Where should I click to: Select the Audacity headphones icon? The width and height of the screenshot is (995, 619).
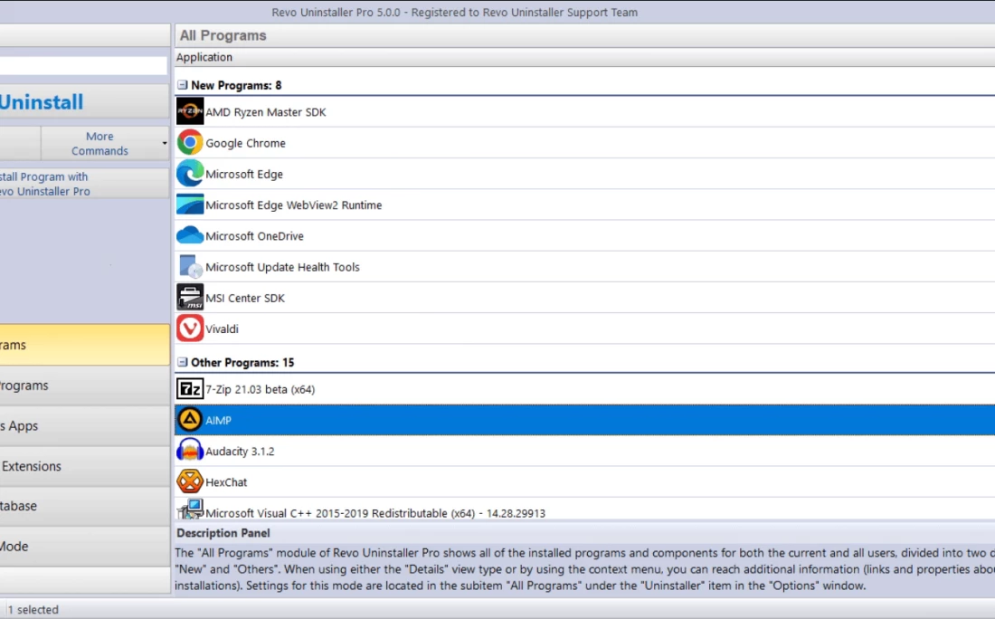190,451
